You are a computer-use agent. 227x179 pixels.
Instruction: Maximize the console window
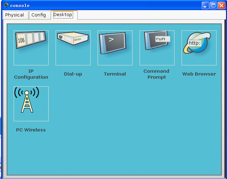213,5
